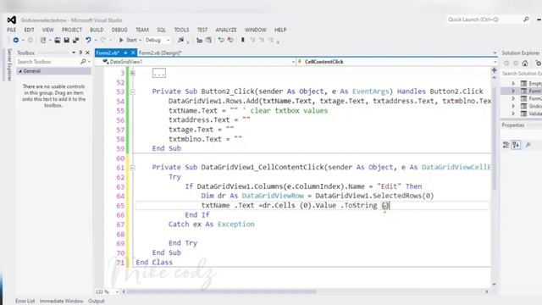542x305 pixels.
Task: Click the Properties Categorized view icon
Action: click(x=506, y=145)
